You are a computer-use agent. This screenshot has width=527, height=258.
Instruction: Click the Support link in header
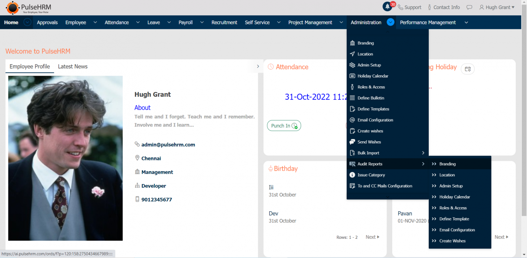tap(410, 8)
